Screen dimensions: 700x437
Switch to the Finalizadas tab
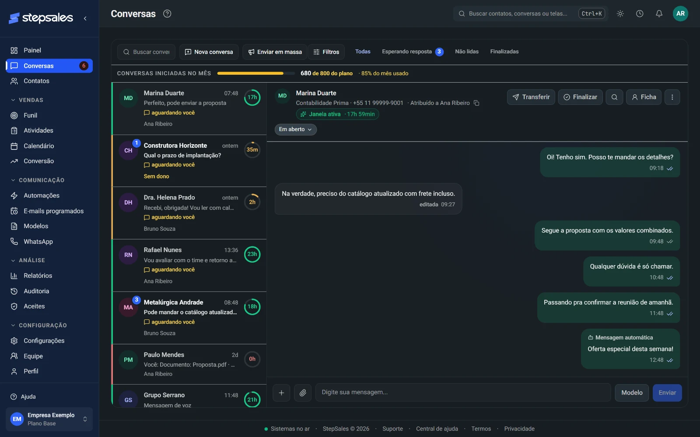coord(504,52)
